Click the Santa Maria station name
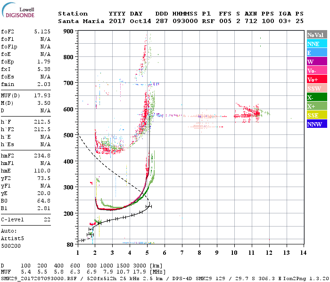This screenshot has height=282, width=330. pos(81,21)
